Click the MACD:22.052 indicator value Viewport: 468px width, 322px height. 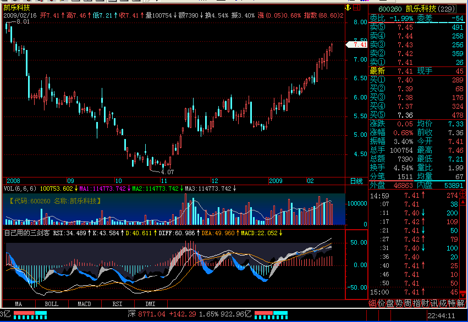(259, 233)
